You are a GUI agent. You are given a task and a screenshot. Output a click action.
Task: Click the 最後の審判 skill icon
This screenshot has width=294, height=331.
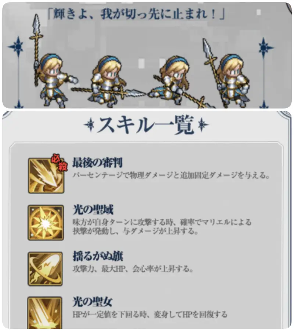(x=46, y=176)
